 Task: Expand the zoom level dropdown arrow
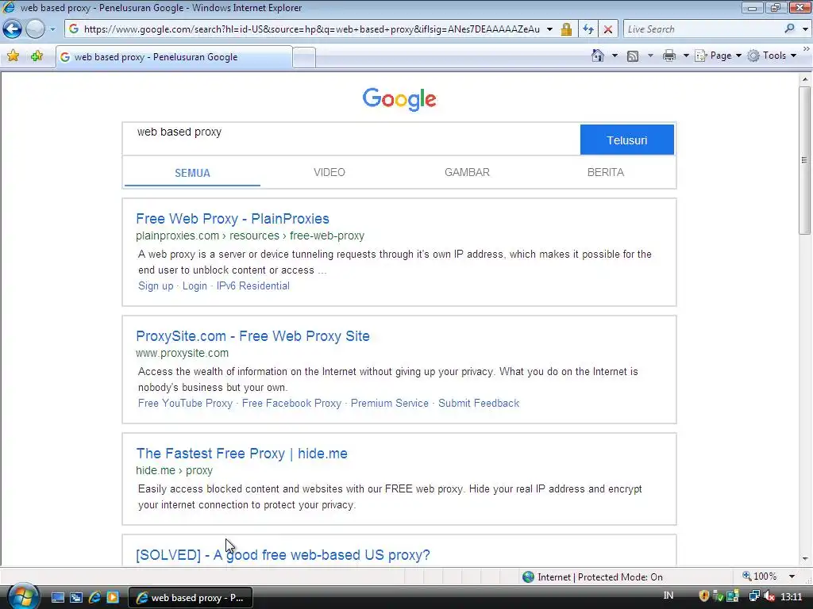point(792,576)
